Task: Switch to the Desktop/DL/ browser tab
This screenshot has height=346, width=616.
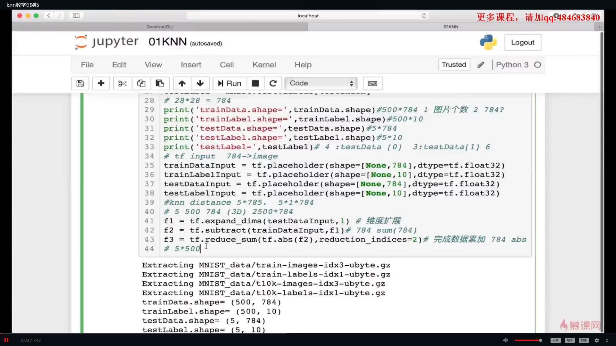Action: tap(160, 27)
